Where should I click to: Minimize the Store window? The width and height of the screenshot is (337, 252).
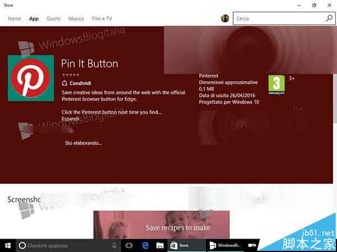click(x=299, y=6)
